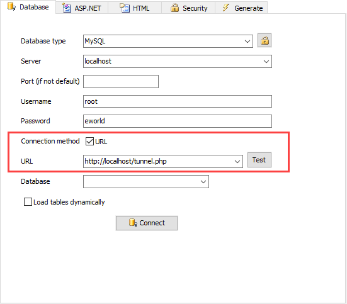Click the database icon on Database tab
This screenshot has width=347, height=304.
pyautogui.click(x=11, y=6)
